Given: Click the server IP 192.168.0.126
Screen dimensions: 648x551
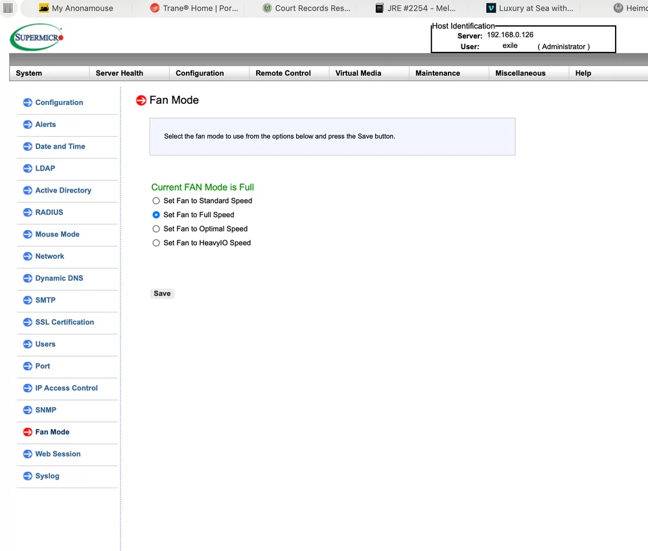Looking at the screenshot, I should 510,35.
